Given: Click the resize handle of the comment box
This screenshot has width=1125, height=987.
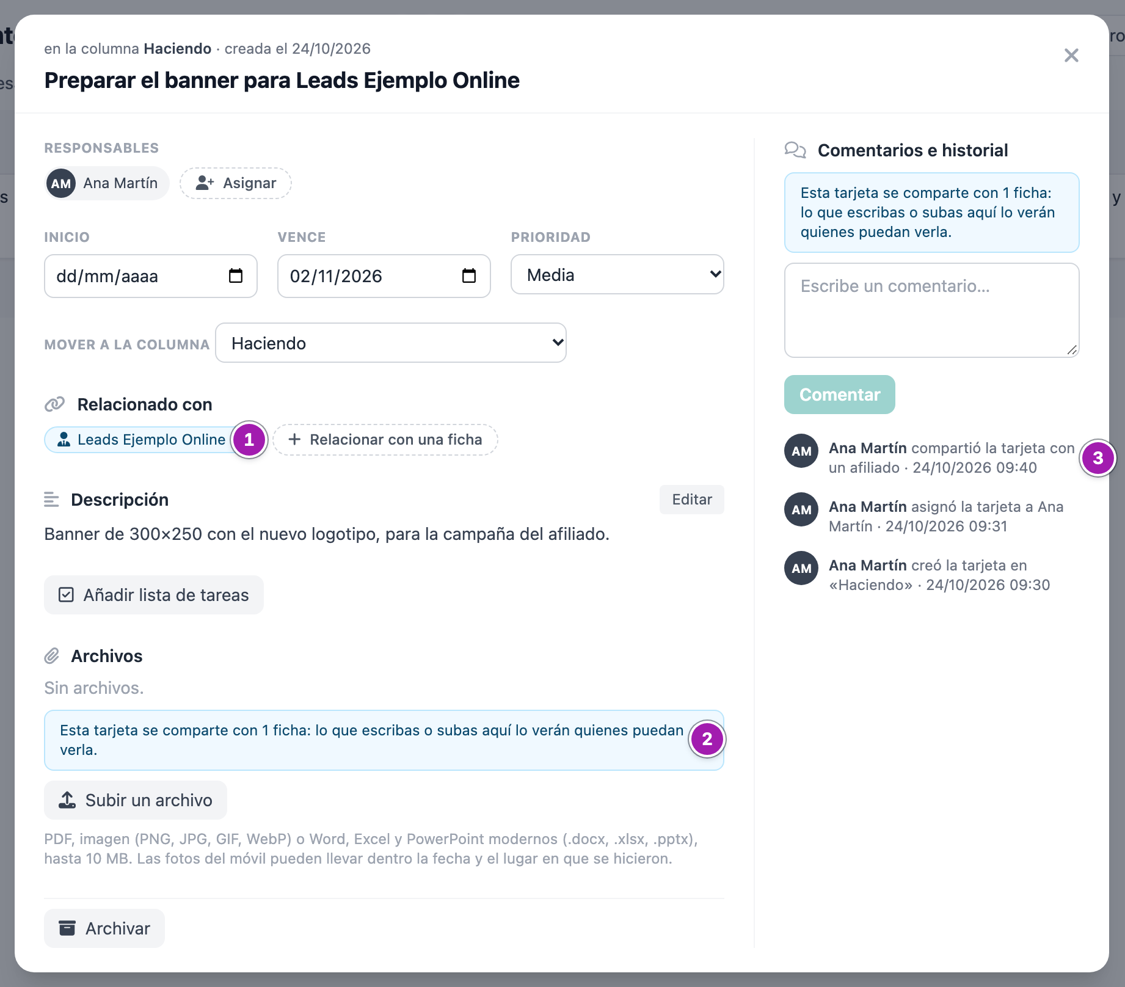Looking at the screenshot, I should coord(1072,350).
